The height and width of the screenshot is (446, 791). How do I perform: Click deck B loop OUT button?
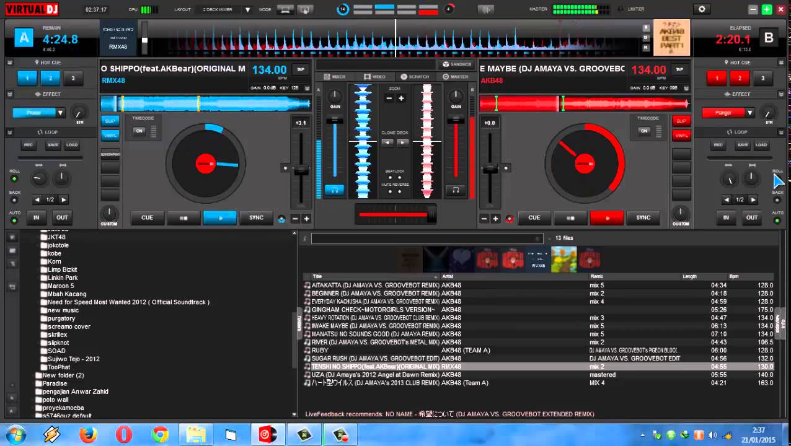pos(752,217)
